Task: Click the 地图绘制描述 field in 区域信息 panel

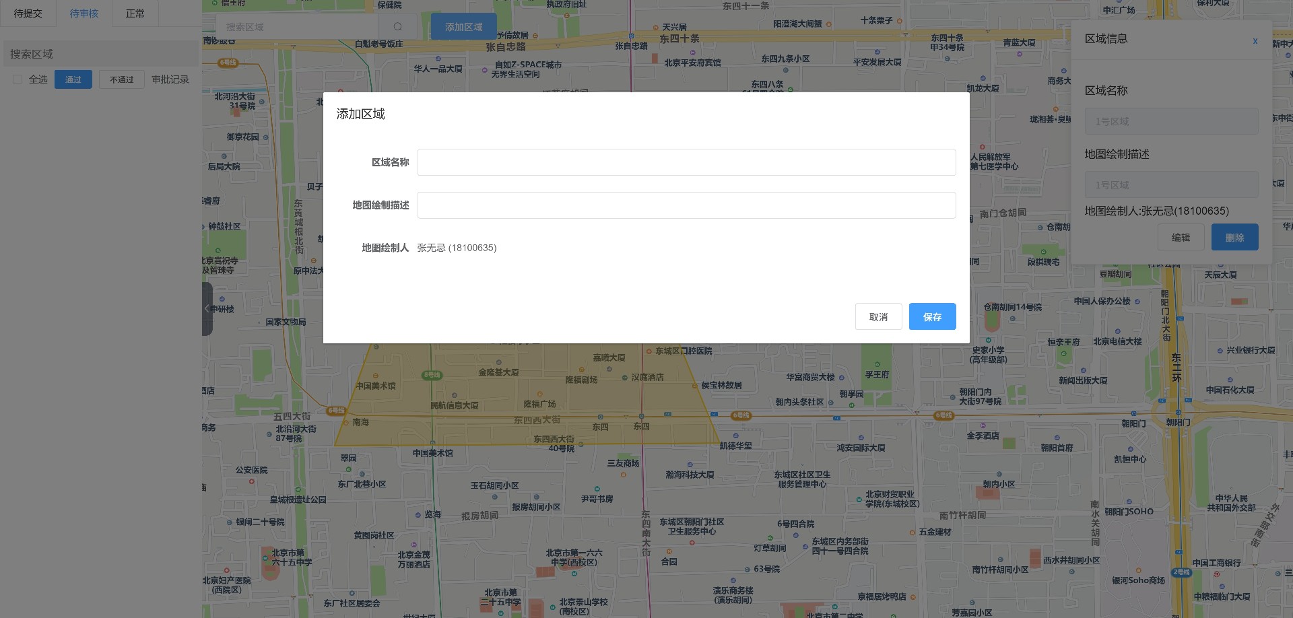Action: pyautogui.click(x=1172, y=184)
